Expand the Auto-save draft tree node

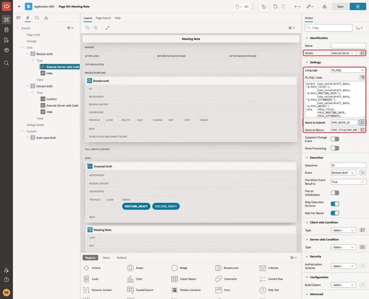tap(27, 138)
